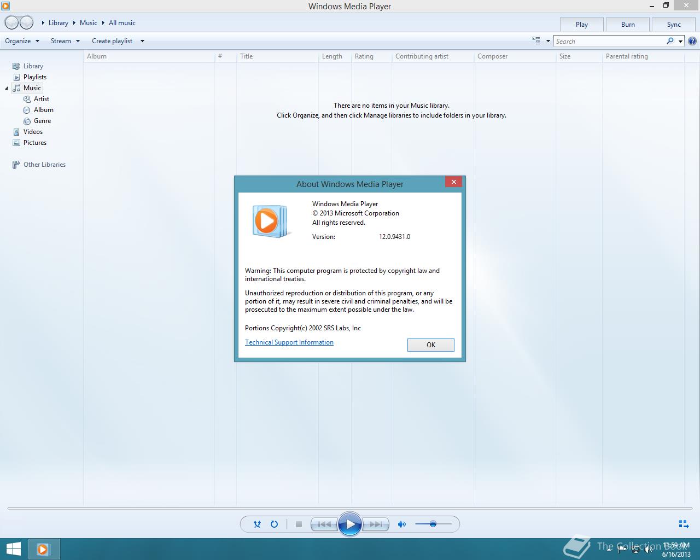Click the round Play button
Screen dimensions: 700x560
click(350, 524)
